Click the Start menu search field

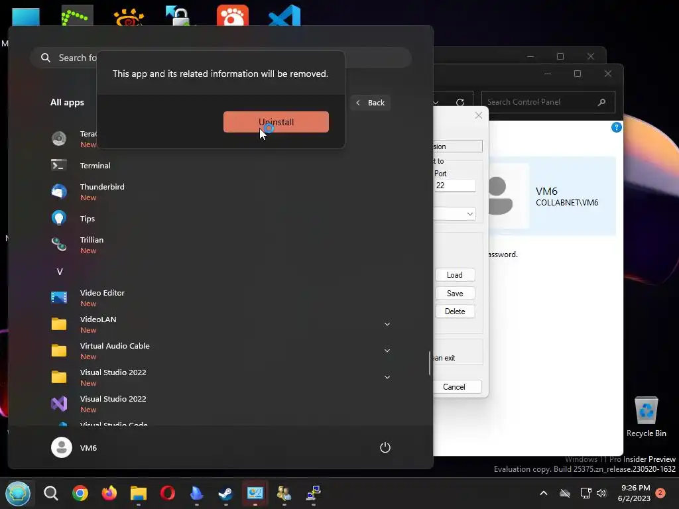[x=220, y=58]
